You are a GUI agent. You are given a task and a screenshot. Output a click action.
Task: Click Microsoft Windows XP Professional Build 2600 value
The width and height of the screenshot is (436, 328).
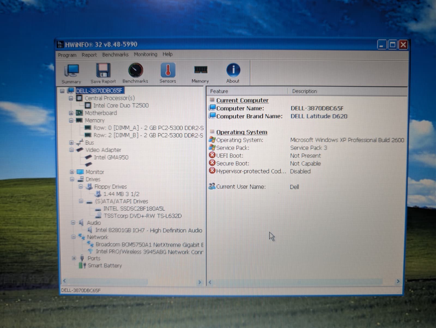pos(347,140)
